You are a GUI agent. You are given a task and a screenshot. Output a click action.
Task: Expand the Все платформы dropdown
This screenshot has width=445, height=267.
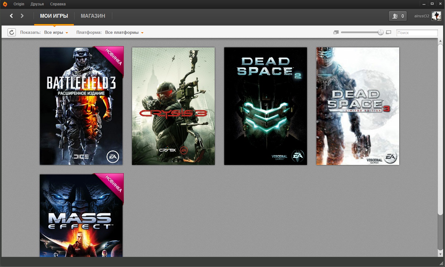[124, 33]
